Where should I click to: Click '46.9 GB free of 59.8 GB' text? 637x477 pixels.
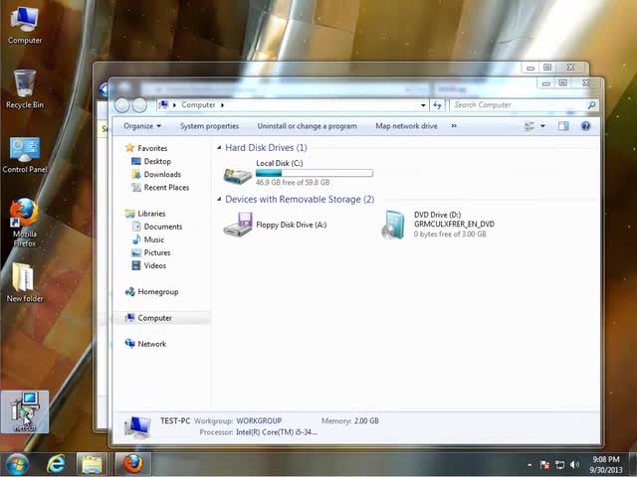(x=293, y=183)
